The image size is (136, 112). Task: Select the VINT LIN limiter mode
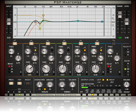click(x=87, y=95)
